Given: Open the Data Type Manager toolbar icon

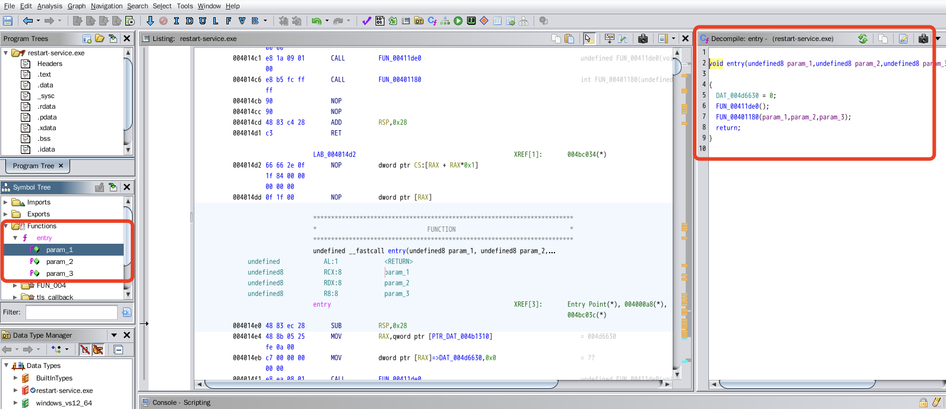Looking at the screenshot, I should click(x=419, y=21).
